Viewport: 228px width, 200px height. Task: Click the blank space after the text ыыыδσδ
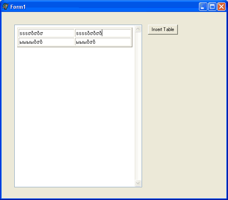pyautogui.click(x=113, y=42)
